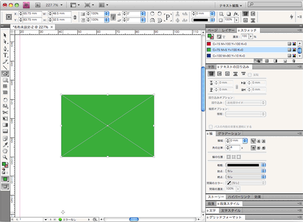This screenshot has width=303, height=222.
Task: Switch to the レイヤー tab
Action: click(x=228, y=30)
